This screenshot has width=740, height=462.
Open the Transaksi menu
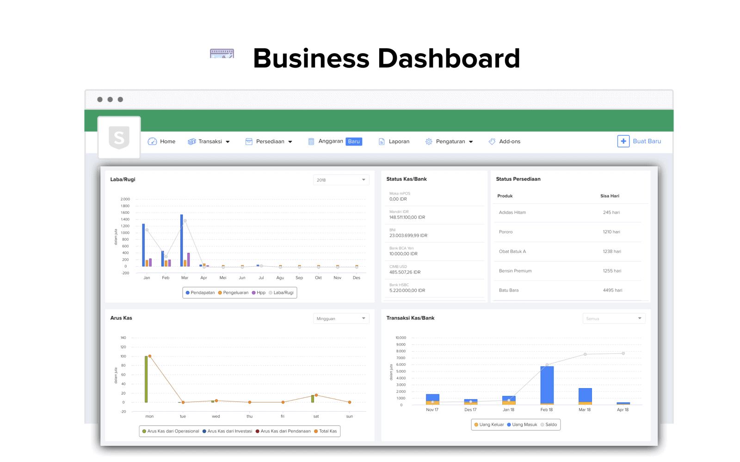tap(210, 141)
